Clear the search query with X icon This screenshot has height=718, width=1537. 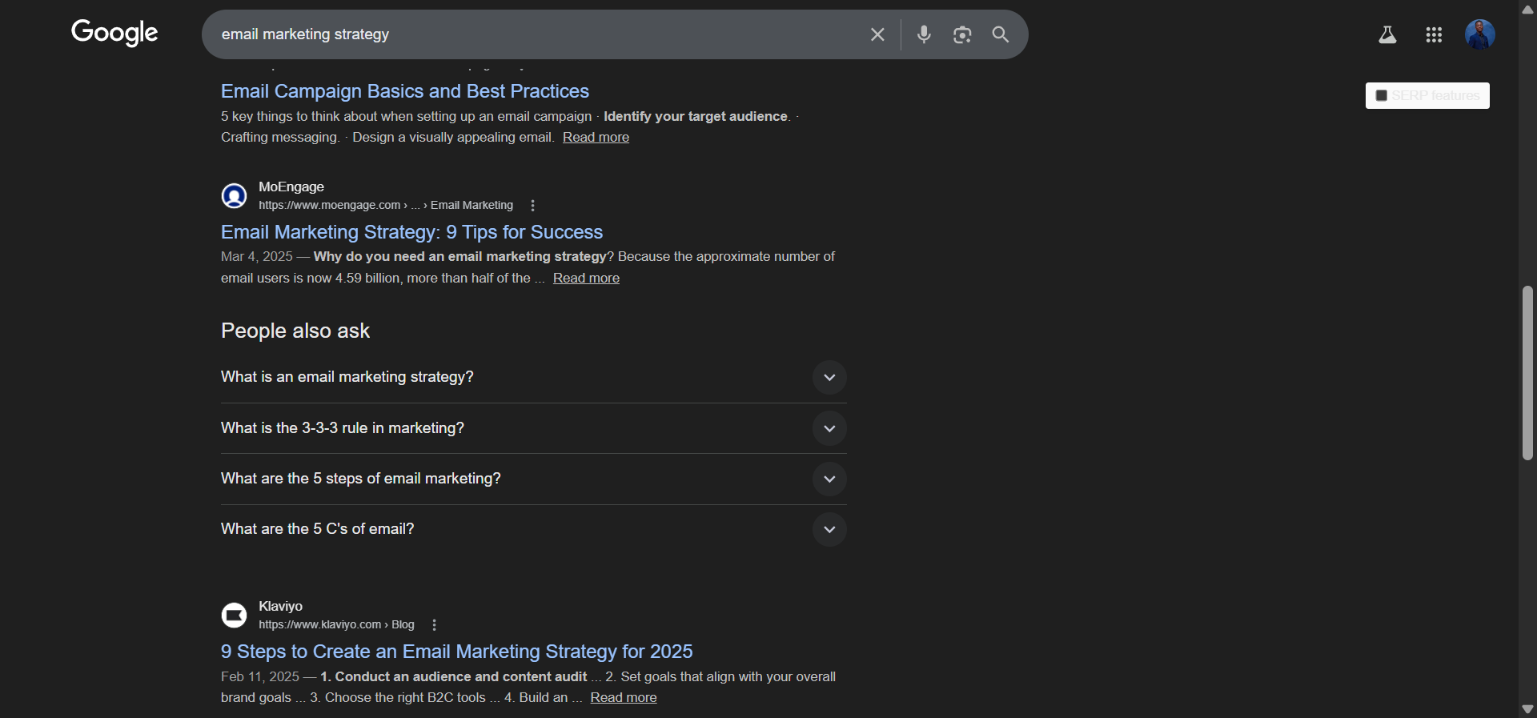[877, 34]
